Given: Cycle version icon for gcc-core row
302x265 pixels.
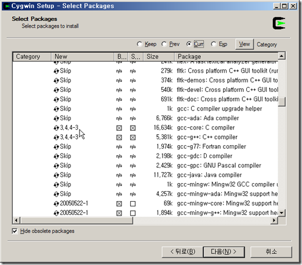Looking at the screenshot, I should [x=56, y=128].
